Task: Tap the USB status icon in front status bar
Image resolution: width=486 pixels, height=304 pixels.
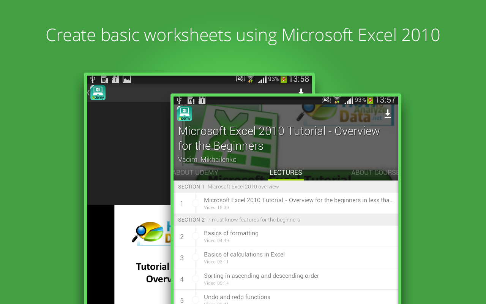Action: [179, 100]
